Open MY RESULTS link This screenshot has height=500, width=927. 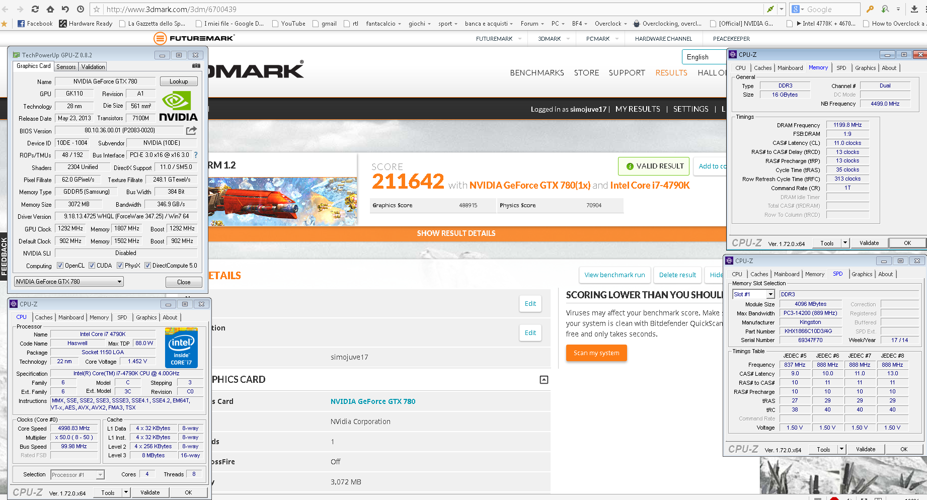638,109
